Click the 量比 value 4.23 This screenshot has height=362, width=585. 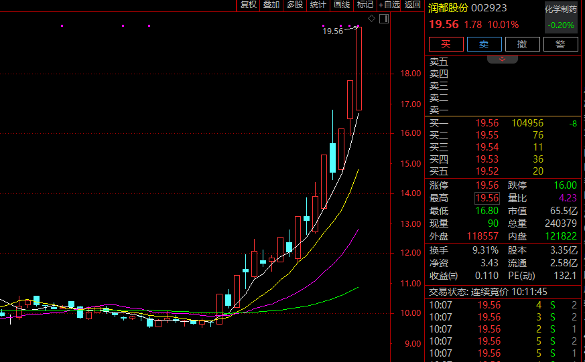pos(568,198)
